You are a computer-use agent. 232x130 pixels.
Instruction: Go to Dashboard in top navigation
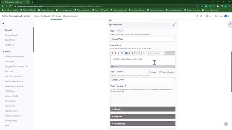pos(46,16)
